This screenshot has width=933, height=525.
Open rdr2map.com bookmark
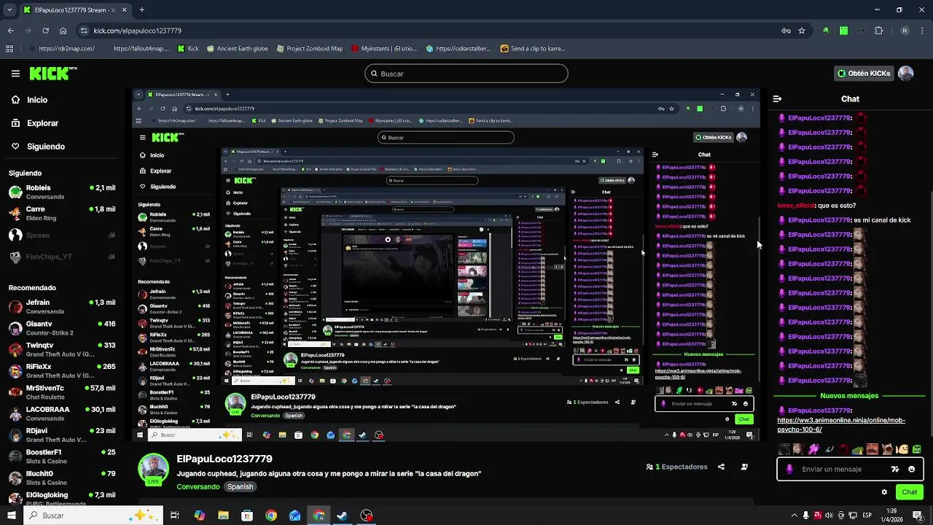pos(61,49)
